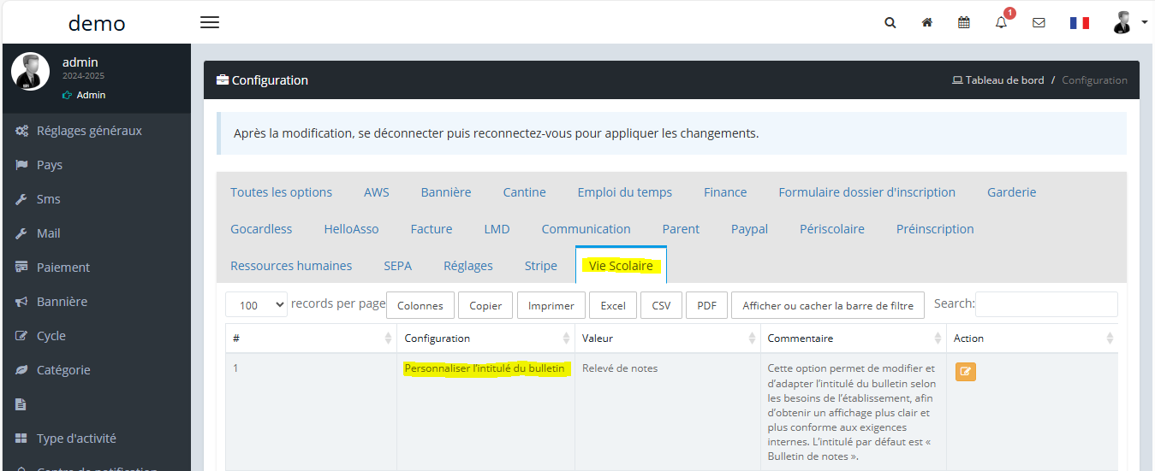This screenshot has width=1155, height=471.
Task: Select the Stripe tab
Action: (x=540, y=266)
